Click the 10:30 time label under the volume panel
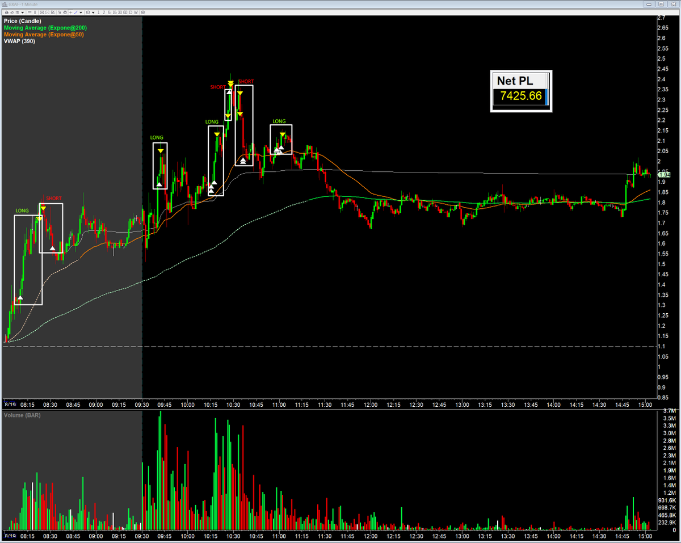Image resolution: width=681 pixels, height=543 pixels. pos(233,536)
